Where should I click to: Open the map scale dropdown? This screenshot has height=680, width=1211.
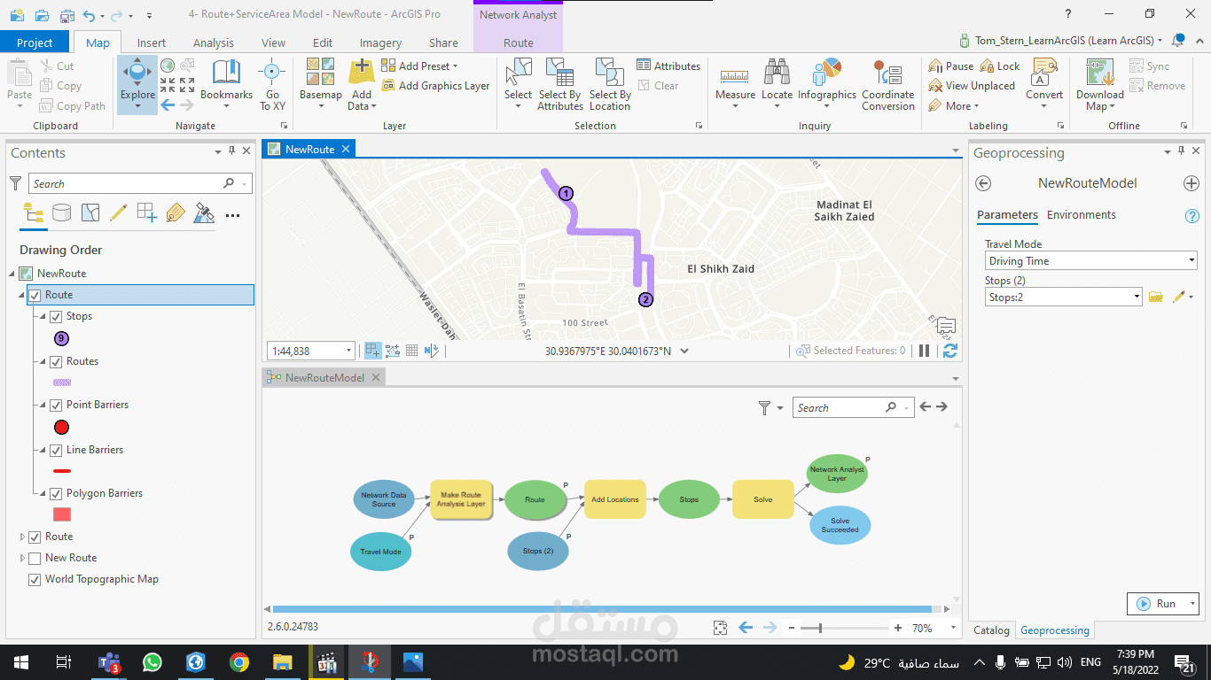click(348, 351)
